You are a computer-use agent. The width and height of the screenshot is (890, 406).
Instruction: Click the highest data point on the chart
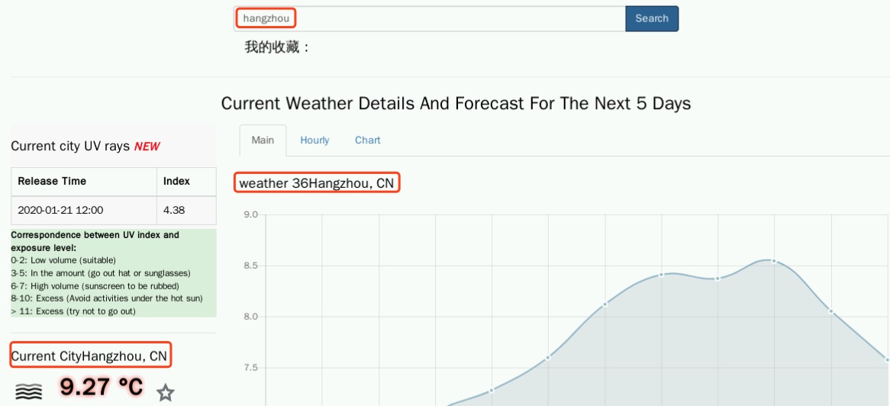click(x=773, y=261)
